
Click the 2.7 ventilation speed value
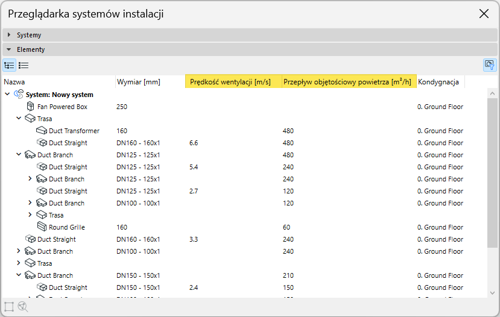click(194, 191)
